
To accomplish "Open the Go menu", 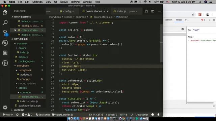I will coord(56,2).
